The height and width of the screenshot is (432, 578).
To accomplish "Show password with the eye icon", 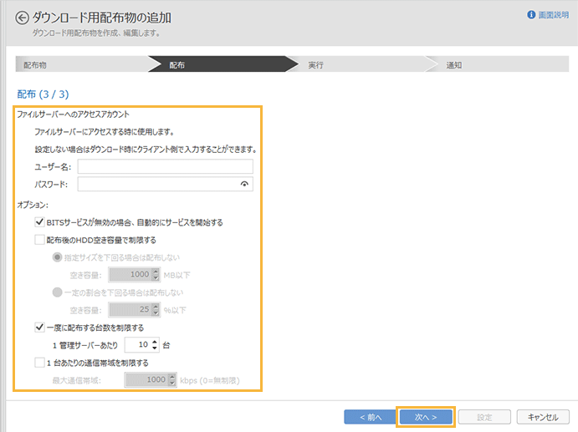I will point(244,184).
